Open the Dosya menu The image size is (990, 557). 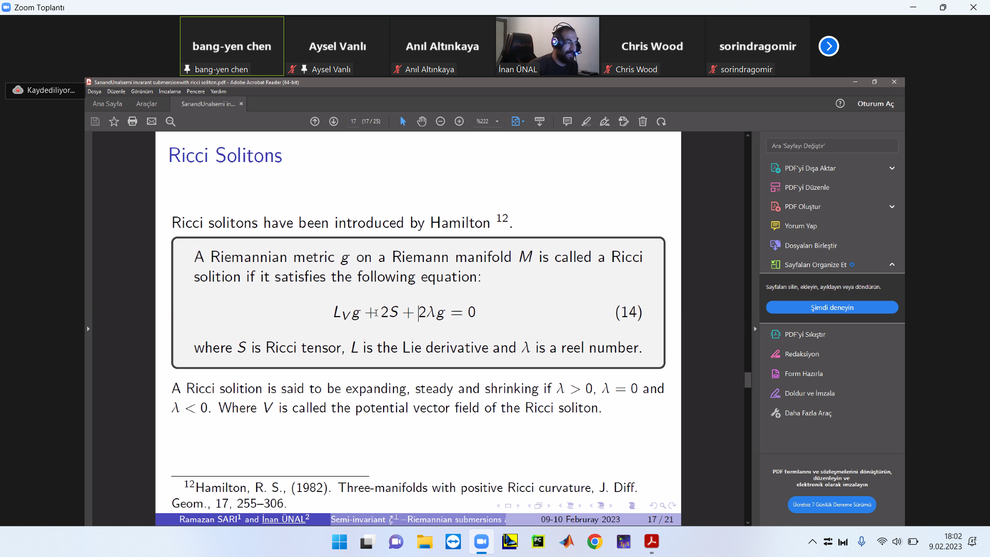(x=94, y=91)
